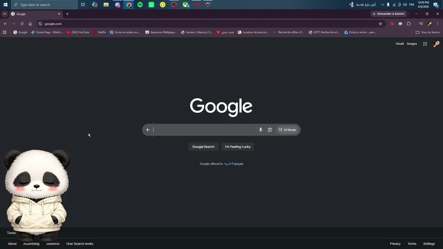Start a voice search with the microphone
443x249 pixels.
(261, 130)
